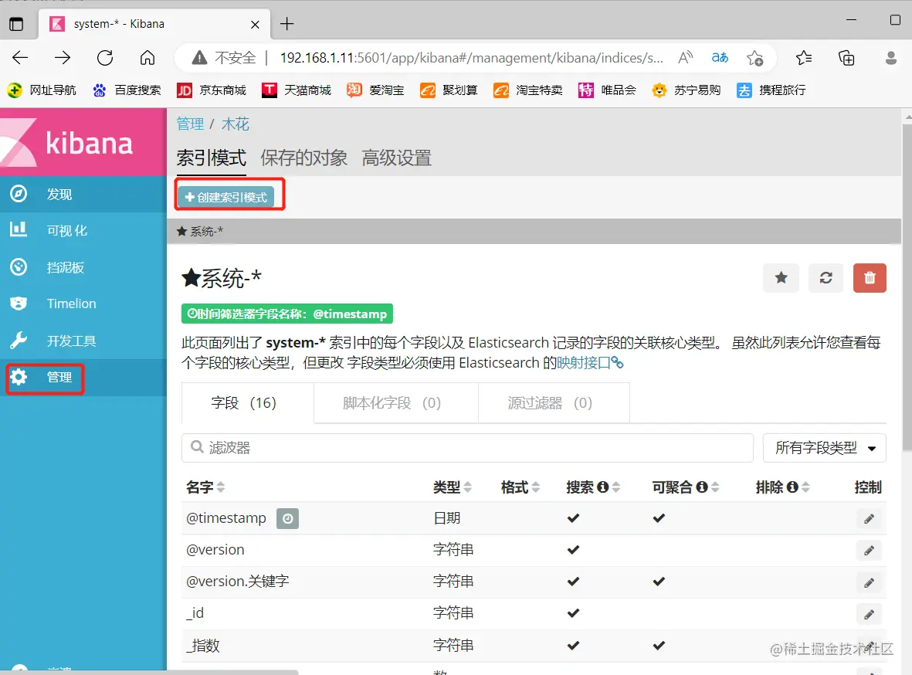This screenshot has height=675, width=912.
Task: Go forward with browser forward arrow
Action: point(63,58)
